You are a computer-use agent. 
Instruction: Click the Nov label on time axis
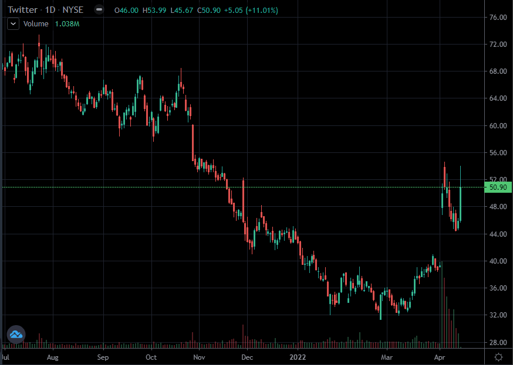pos(199,357)
